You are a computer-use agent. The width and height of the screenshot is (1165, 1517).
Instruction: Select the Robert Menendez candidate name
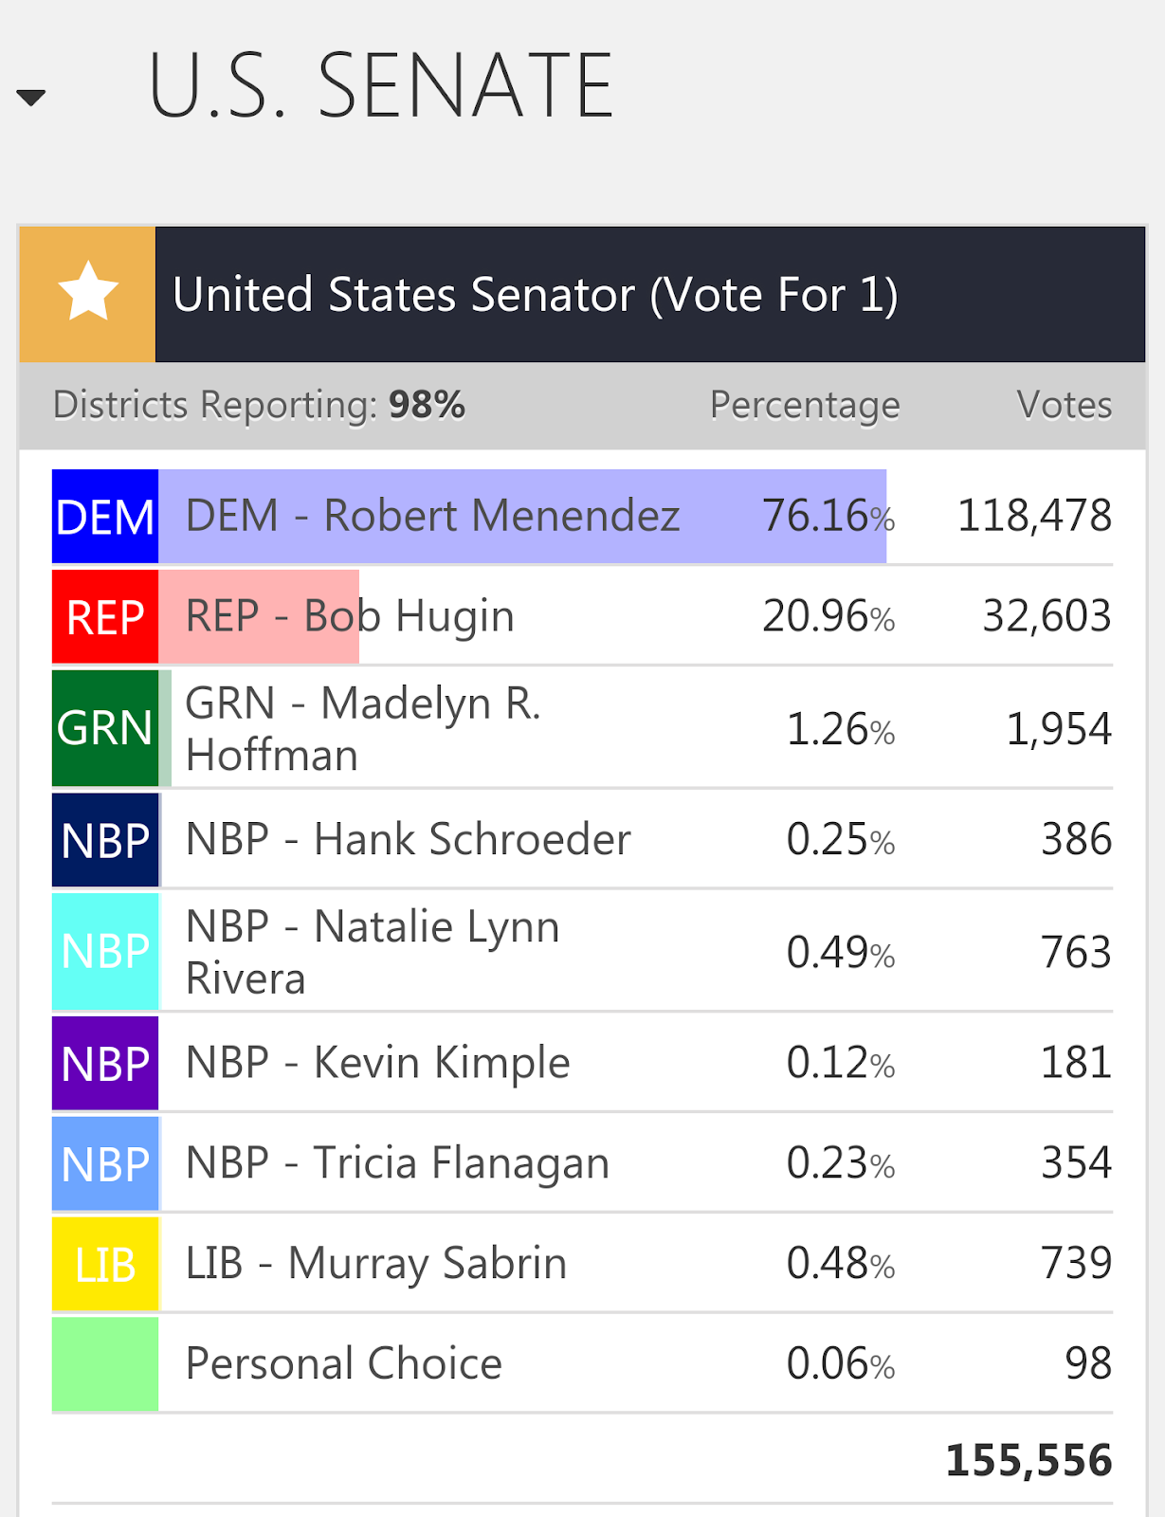432,516
